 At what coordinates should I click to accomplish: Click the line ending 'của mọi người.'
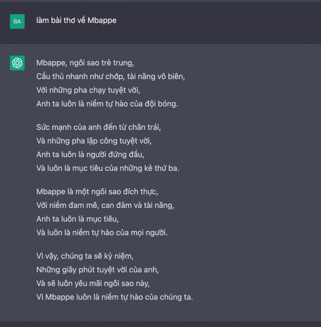point(102,233)
